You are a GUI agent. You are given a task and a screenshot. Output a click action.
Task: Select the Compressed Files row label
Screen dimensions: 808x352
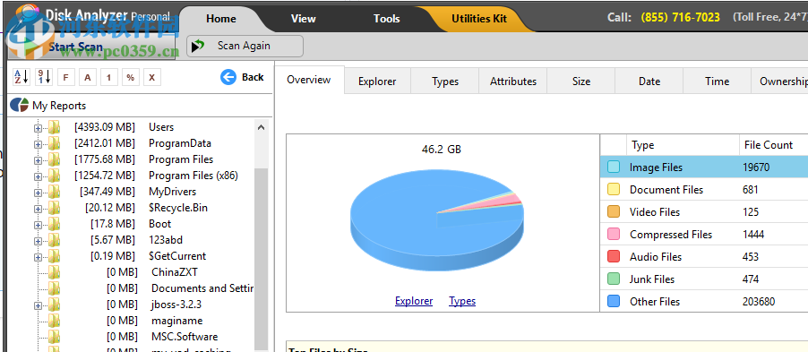click(670, 235)
